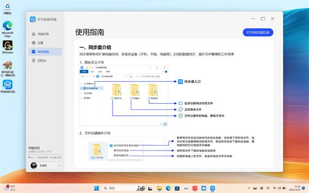Click the 2、文件右键操作介绍 subheading
The width and height of the screenshot is (309, 193).
tap(95, 133)
